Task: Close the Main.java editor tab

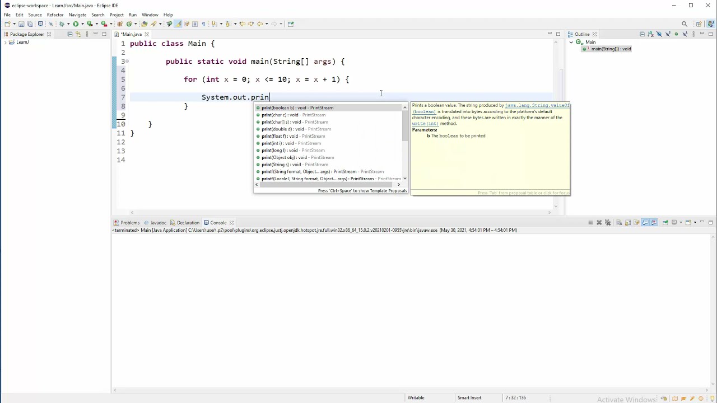Action: (x=147, y=34)
